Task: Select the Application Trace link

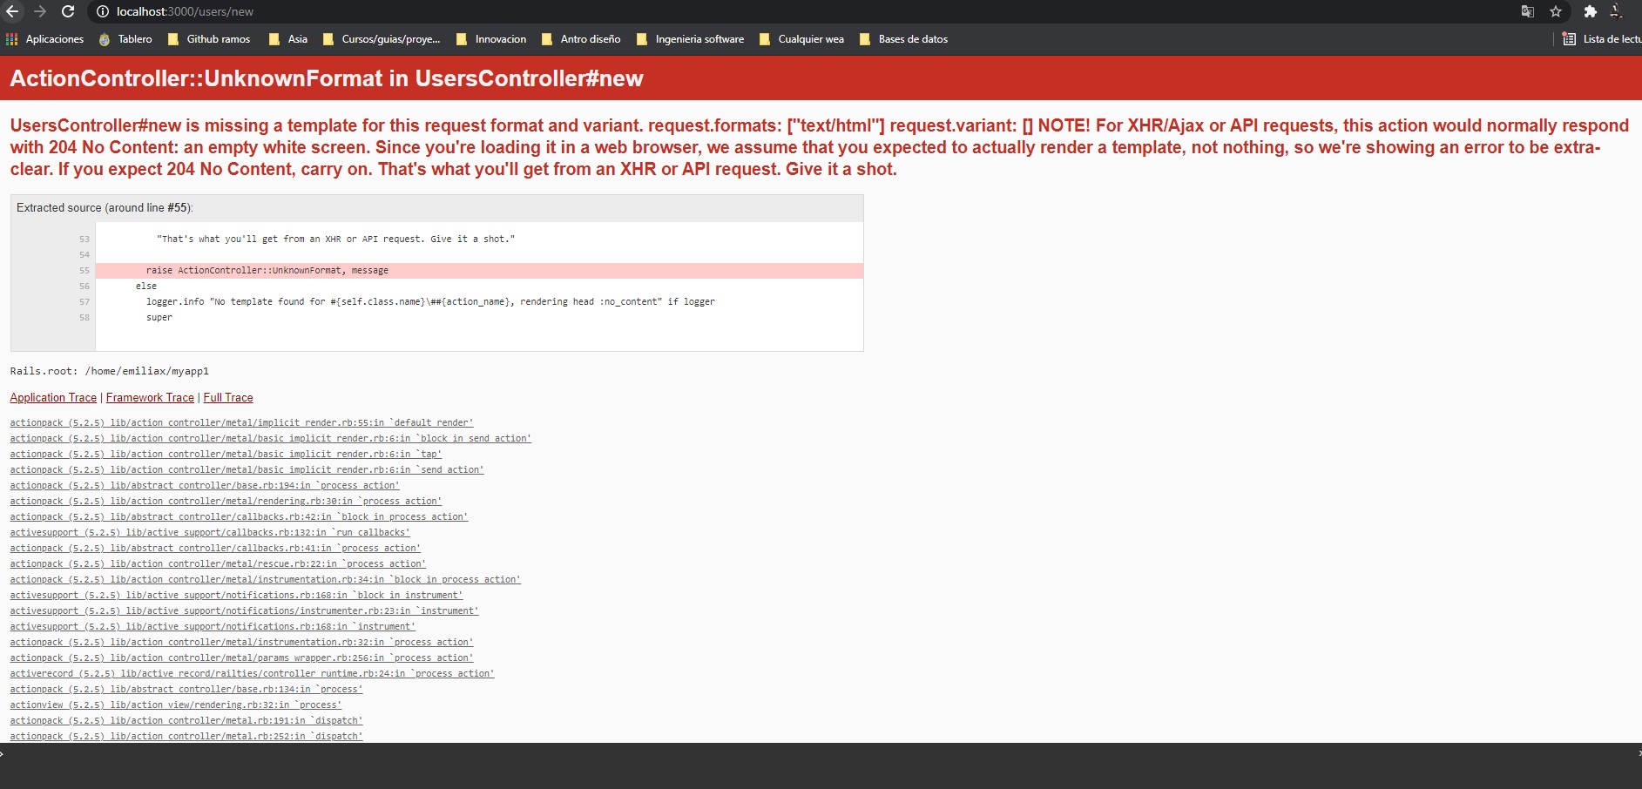Action: click(53, 398)
